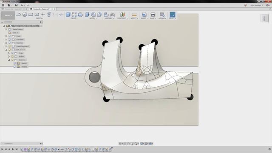This screenshot has width=272, height=153.
Task: Click the Fillet icon in Modify
Action: [x=93, y=14]
